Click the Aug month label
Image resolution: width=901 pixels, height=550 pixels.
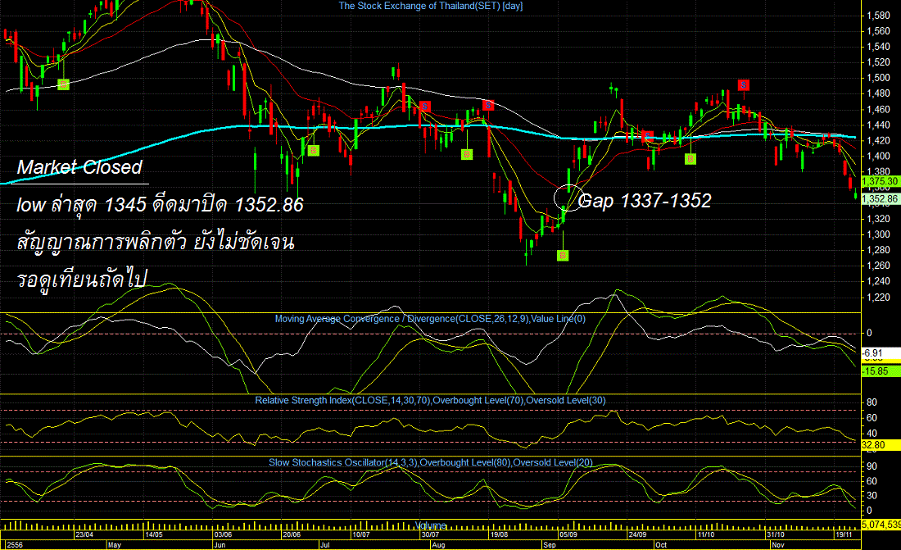[438, 545]
